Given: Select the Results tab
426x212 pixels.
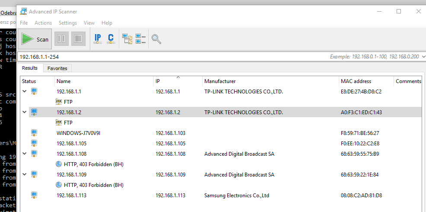Looking at the screenshot, I should [x=30, y=68].
